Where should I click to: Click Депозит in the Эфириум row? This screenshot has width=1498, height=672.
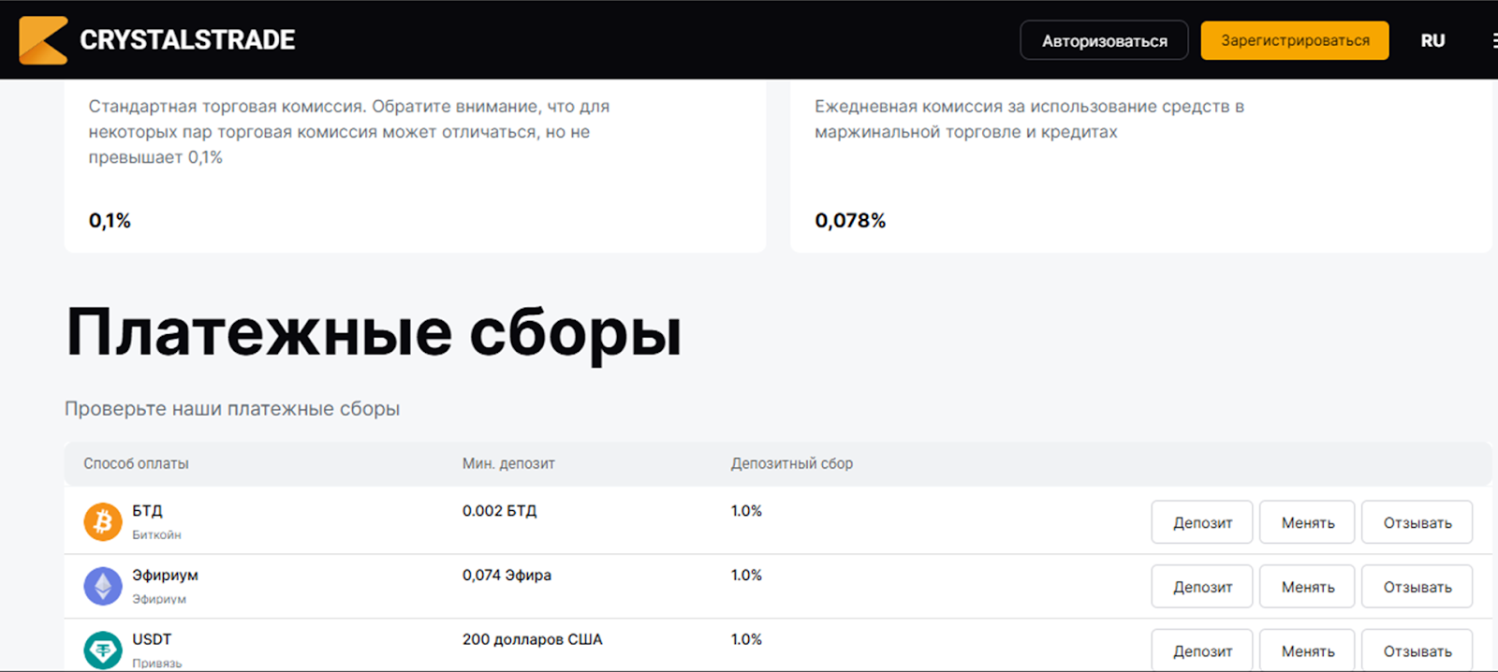1202,587
